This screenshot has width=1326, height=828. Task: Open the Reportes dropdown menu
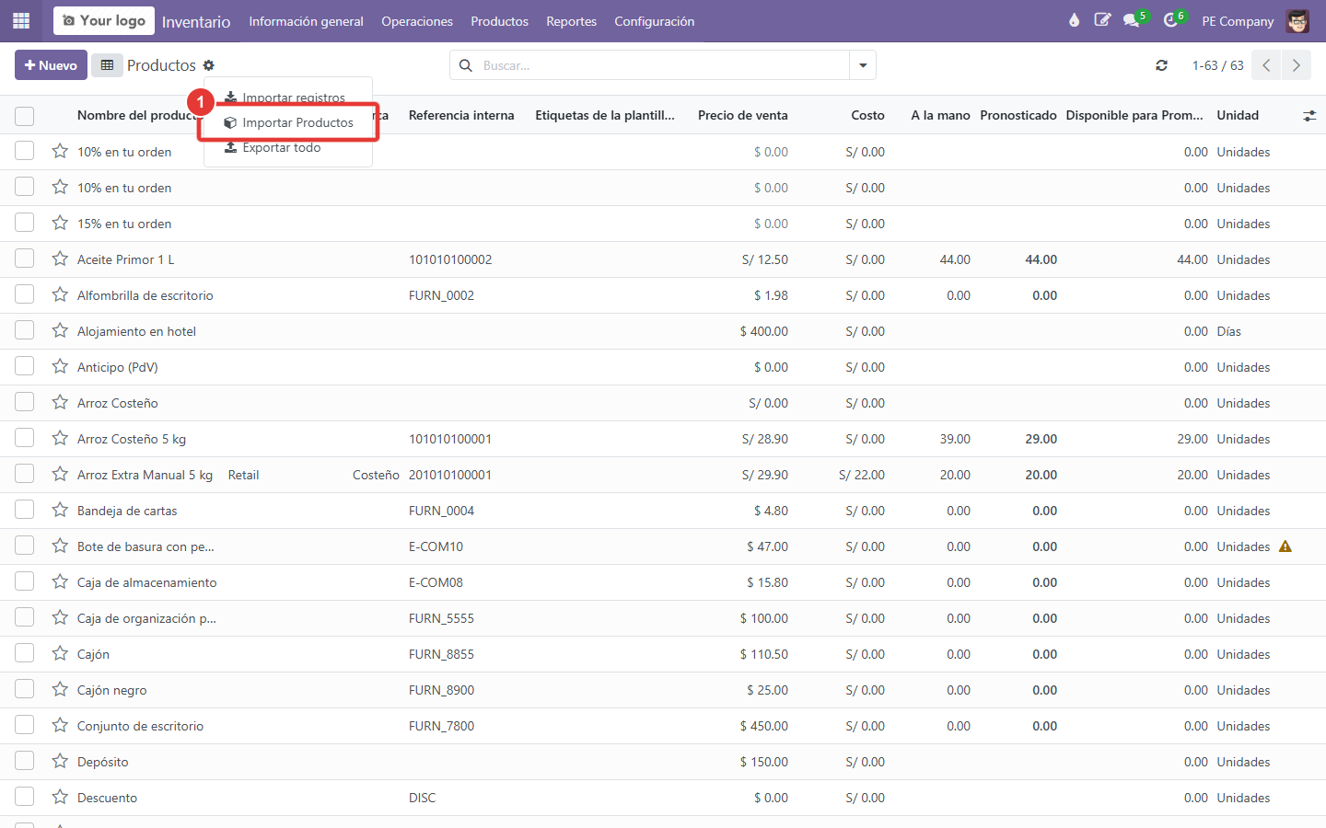[x=571, y=21]
